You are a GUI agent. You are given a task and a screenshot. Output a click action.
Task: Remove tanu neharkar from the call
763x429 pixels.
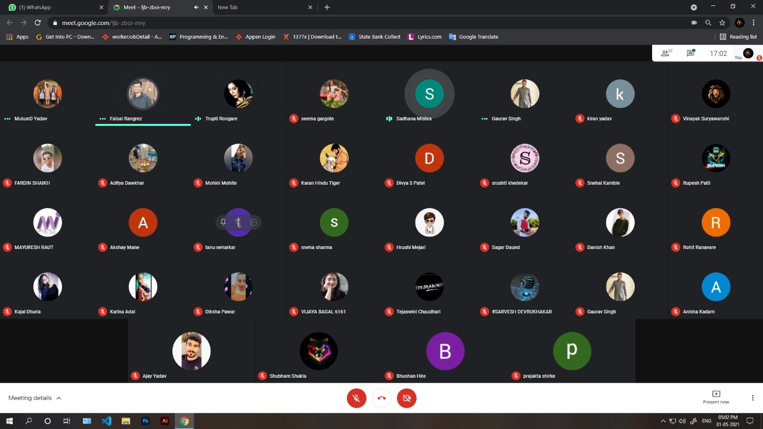tap(254, 222)
